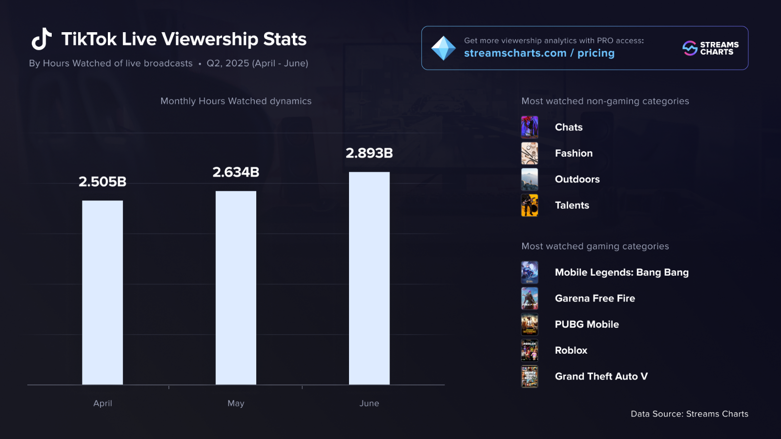Select the Chats category thumbnail

coord(530,127)
